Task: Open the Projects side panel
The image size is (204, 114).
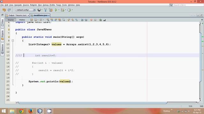Action: (x=2, y=35)
